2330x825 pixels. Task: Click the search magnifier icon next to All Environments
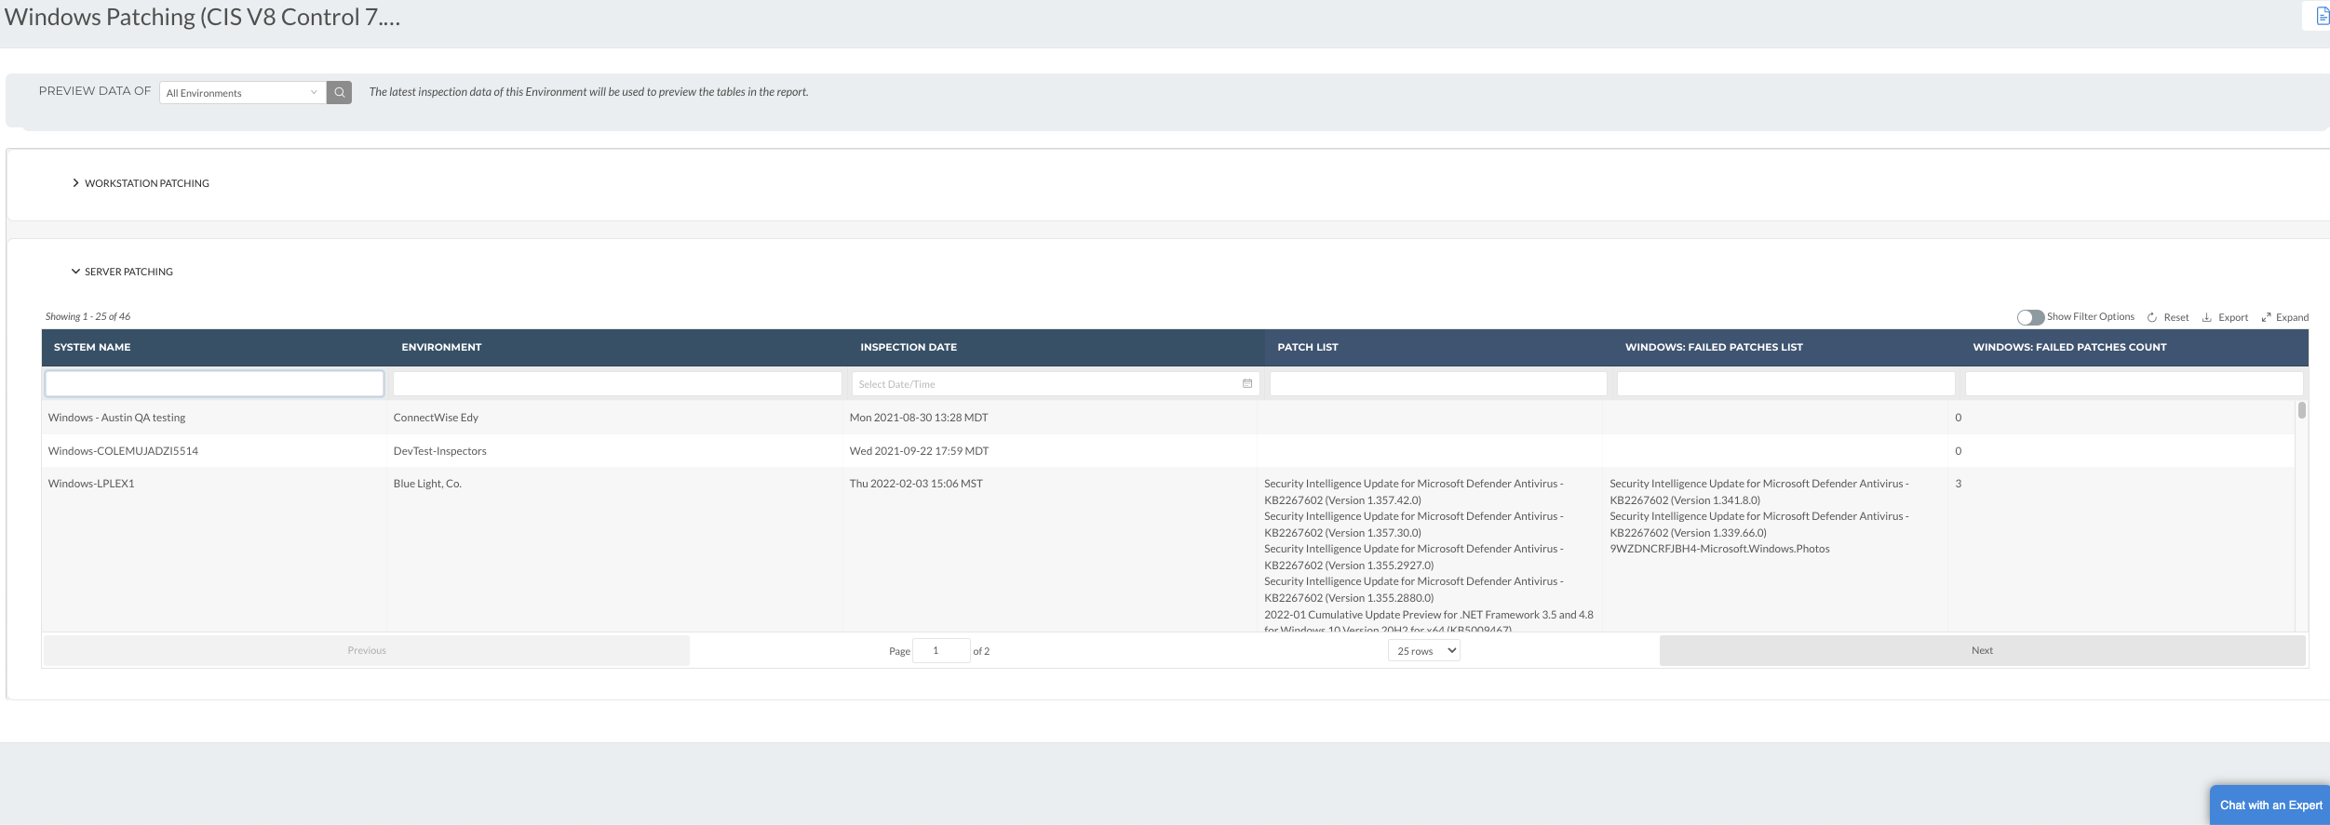click(x=340, y=92)
